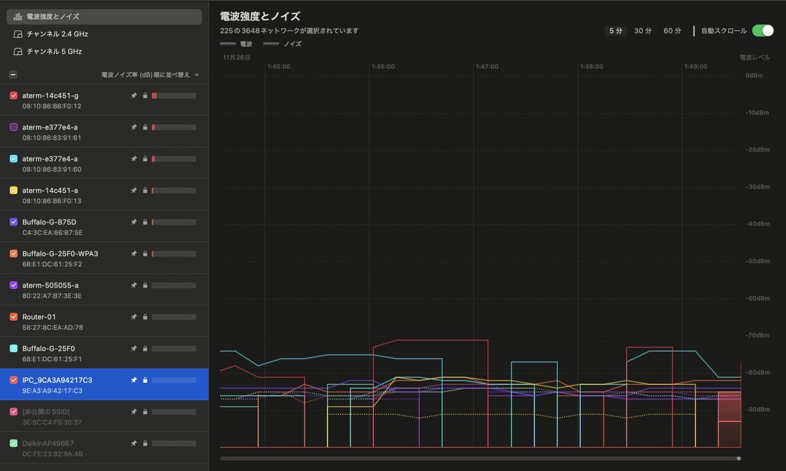Screen dimensions: 786x471
Task: Uncheck the aterm-14c451-a yellow checkbox
Action: pos(14,190)
